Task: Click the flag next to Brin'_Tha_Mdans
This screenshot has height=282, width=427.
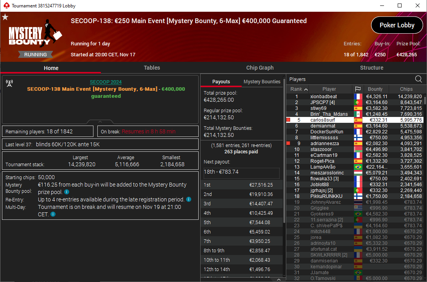Action: pos(358,114)
